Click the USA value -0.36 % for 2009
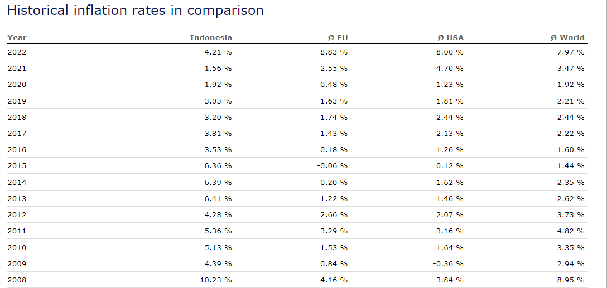 point(448,264)
